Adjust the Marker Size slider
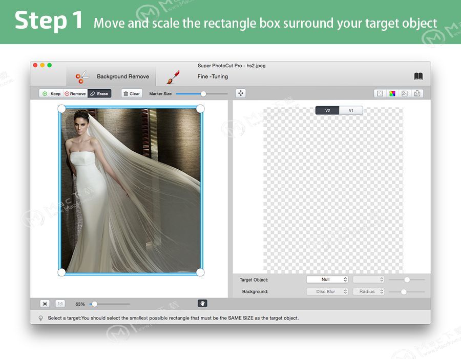461x359 pixels. 203,94
